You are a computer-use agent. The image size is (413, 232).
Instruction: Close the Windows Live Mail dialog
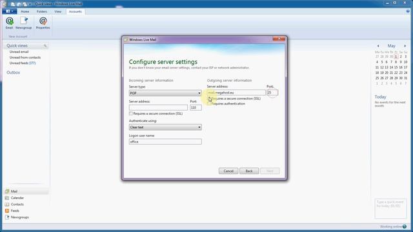coord(279,39)
